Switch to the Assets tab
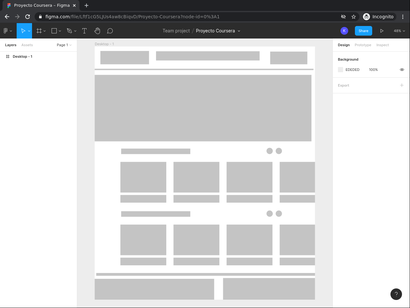Image resolution: width=410 pixels, height=308 pixels. pyautogui.click(x=27, y=45)
